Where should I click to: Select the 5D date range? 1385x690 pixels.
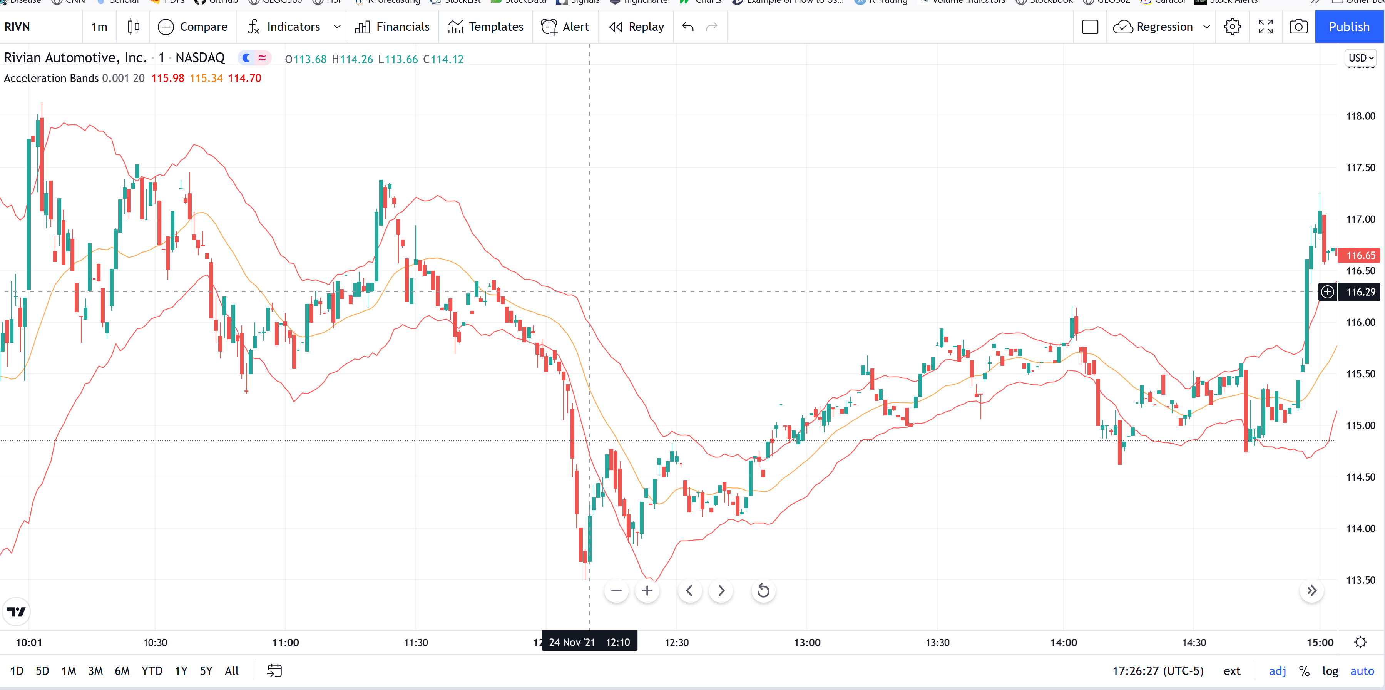(x=42, y=671)
